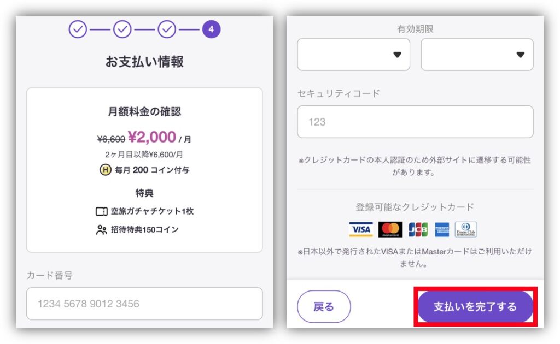The width and height of the screenshot is (560, 344).
Task: Open the left 有効期限 expiration dropdown
Action: 354,55
